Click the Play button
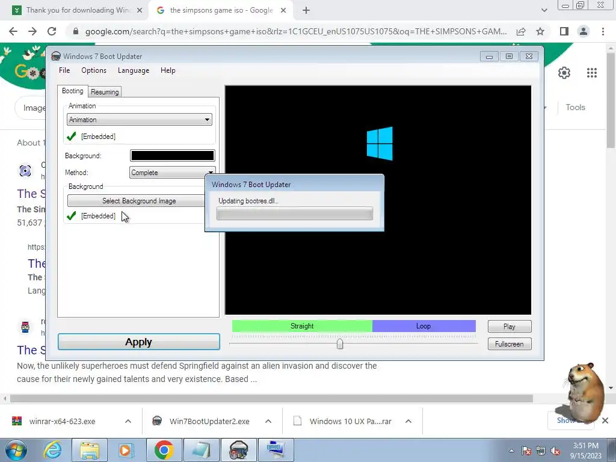The width and height of the screenshot is (616, 462). point(510,327)
